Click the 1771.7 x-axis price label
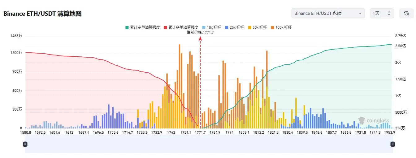The image size is (416, 158). pyautogui.click(x=200, y=132)
